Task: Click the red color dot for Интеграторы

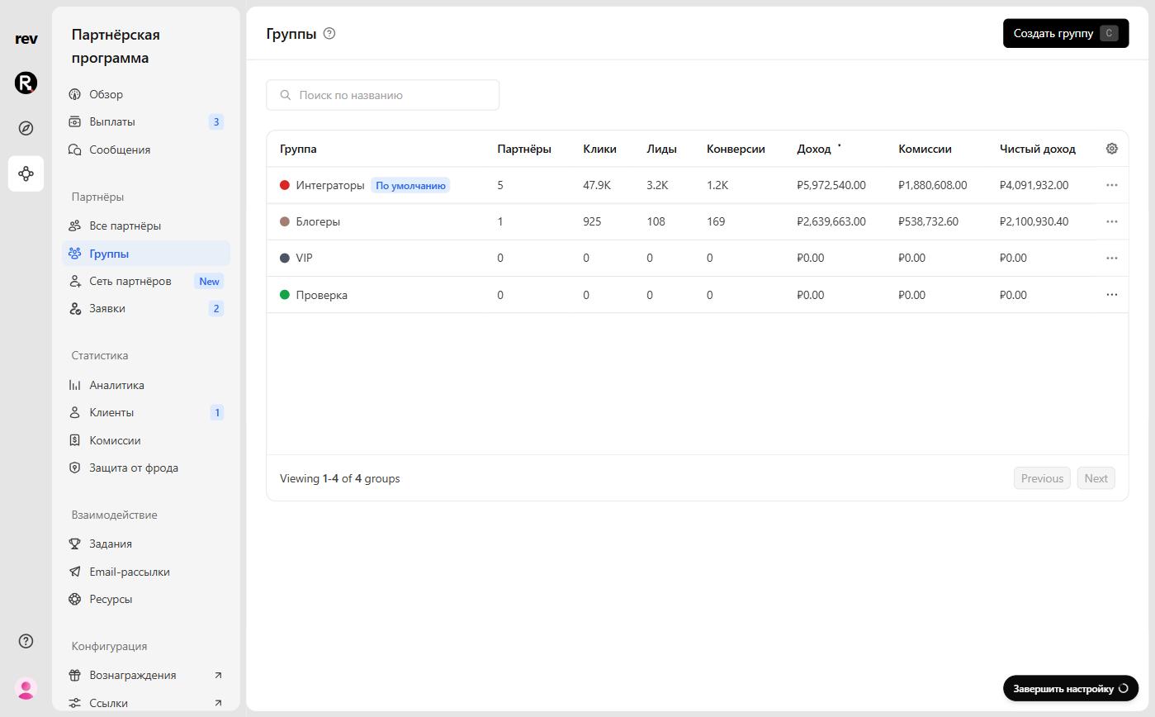Action: pyautogui.click(x=285, y=185)
